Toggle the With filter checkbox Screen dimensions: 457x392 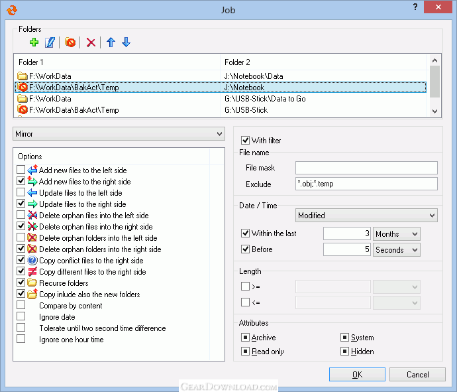click(x=245, y=141)
